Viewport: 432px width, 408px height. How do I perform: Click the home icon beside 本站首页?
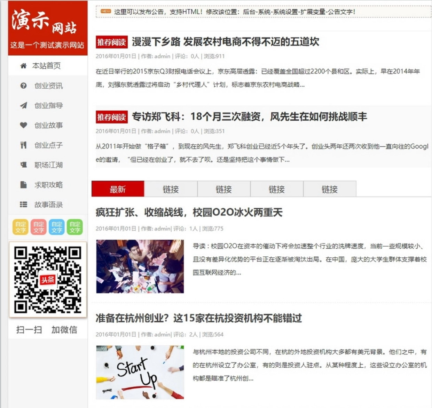23,66
